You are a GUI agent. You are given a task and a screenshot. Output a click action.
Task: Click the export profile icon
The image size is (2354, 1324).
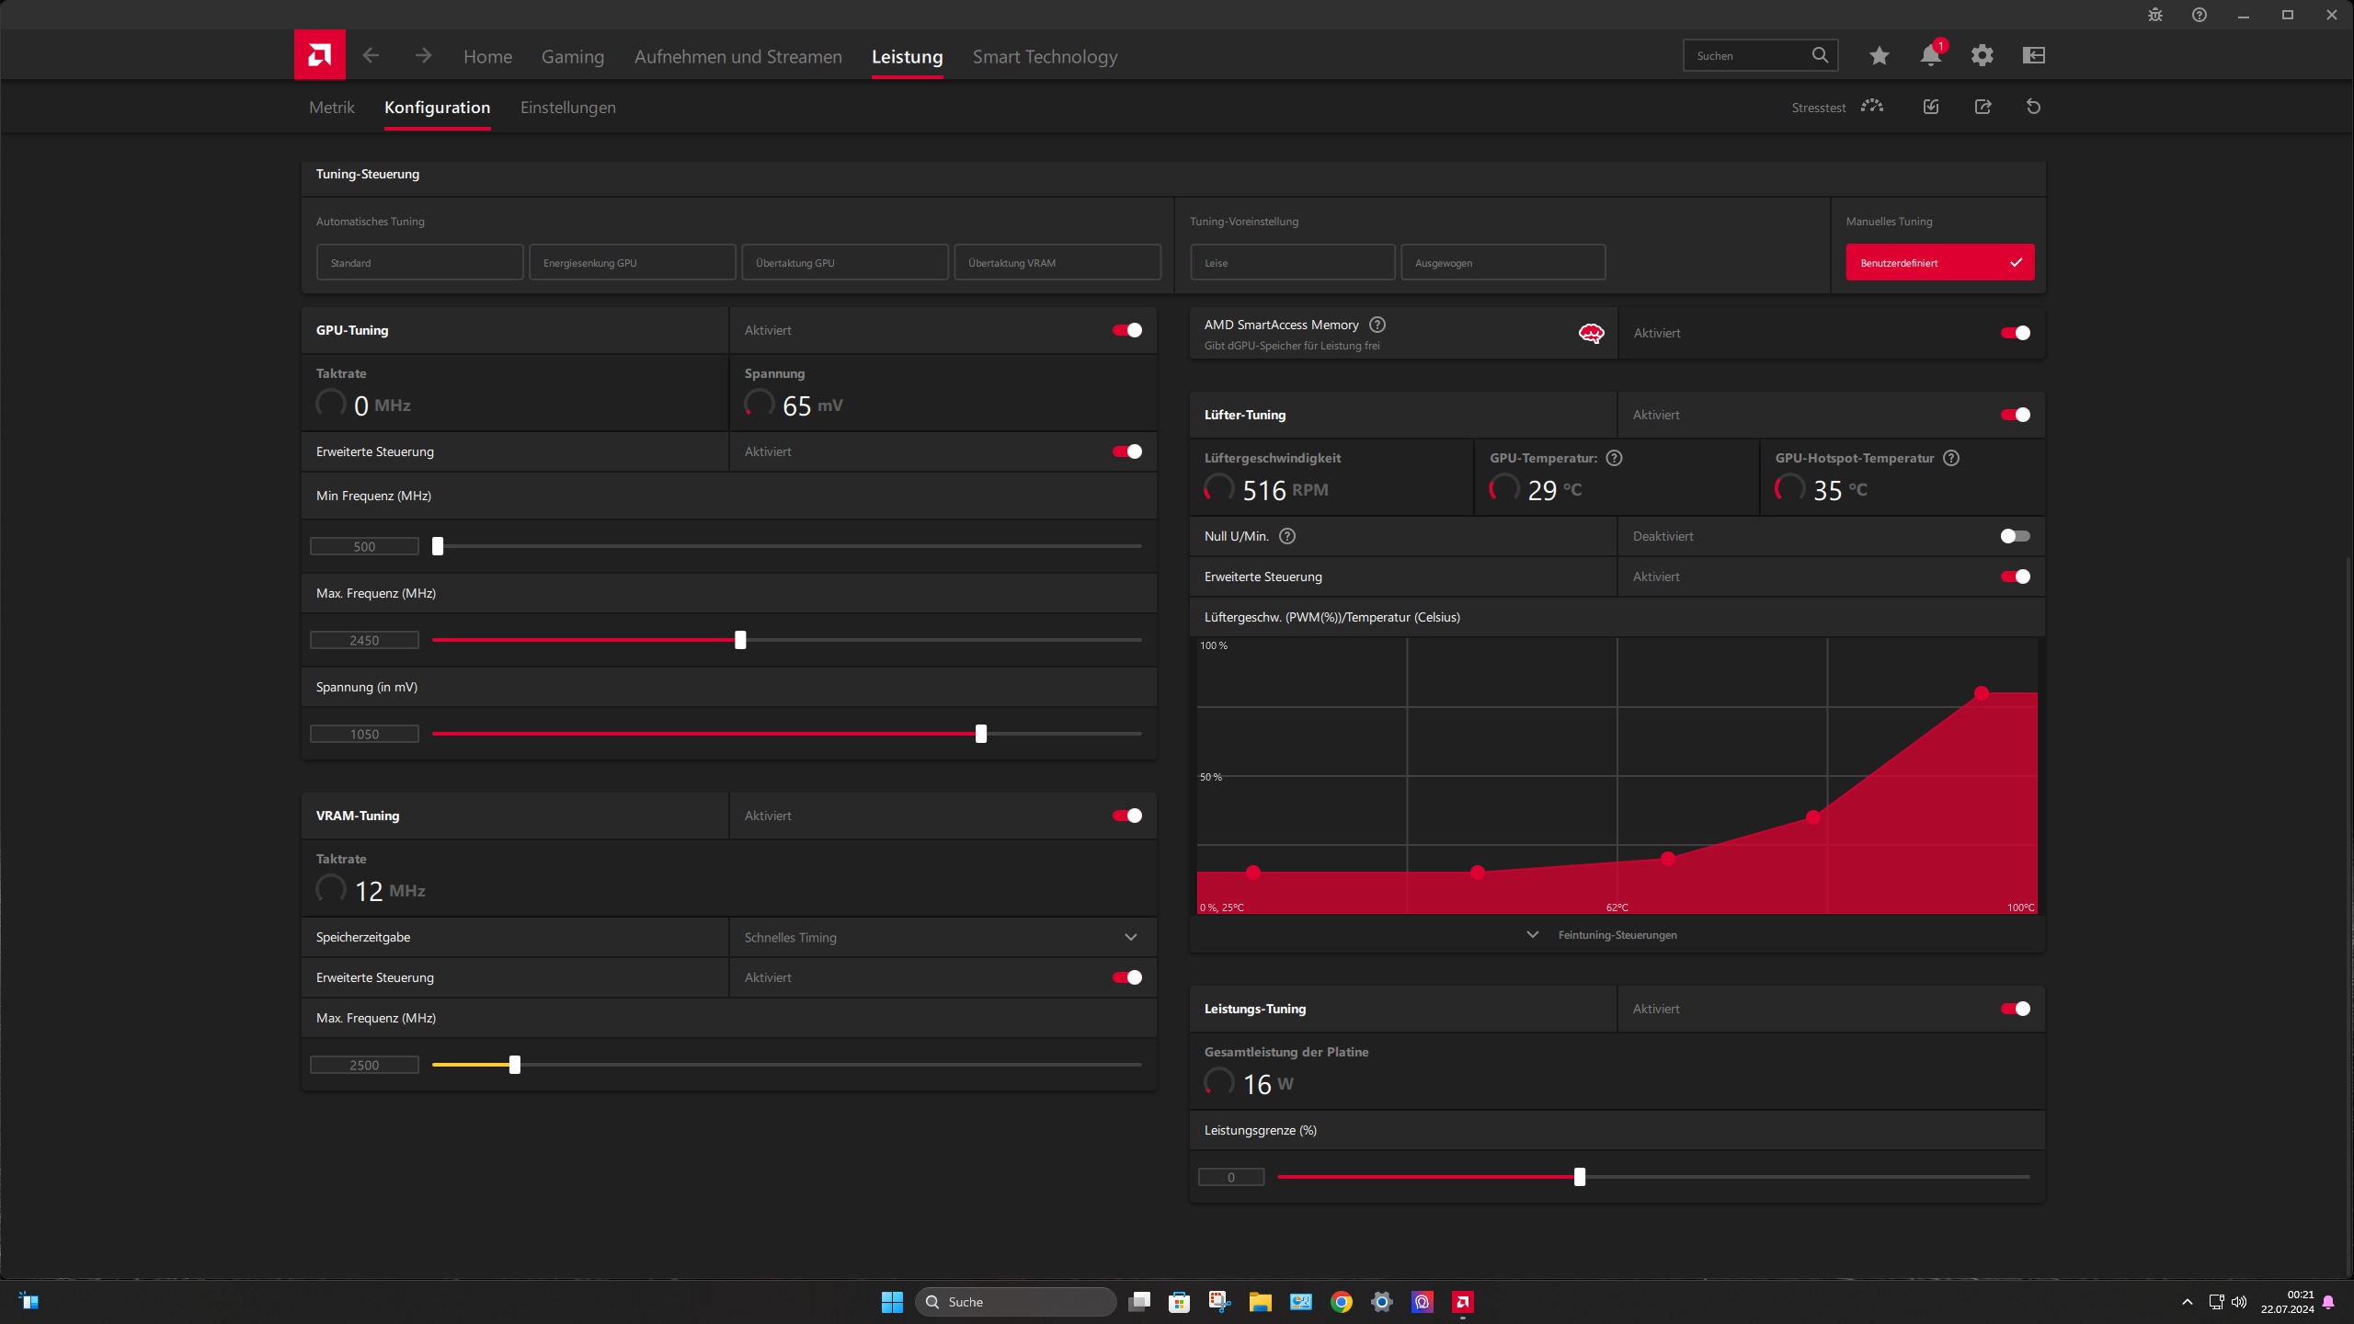tap(1983, 107)
